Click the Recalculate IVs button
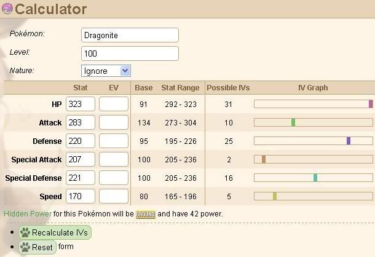Viewport: 375px width, 257px height. click(x=55, y=232)
